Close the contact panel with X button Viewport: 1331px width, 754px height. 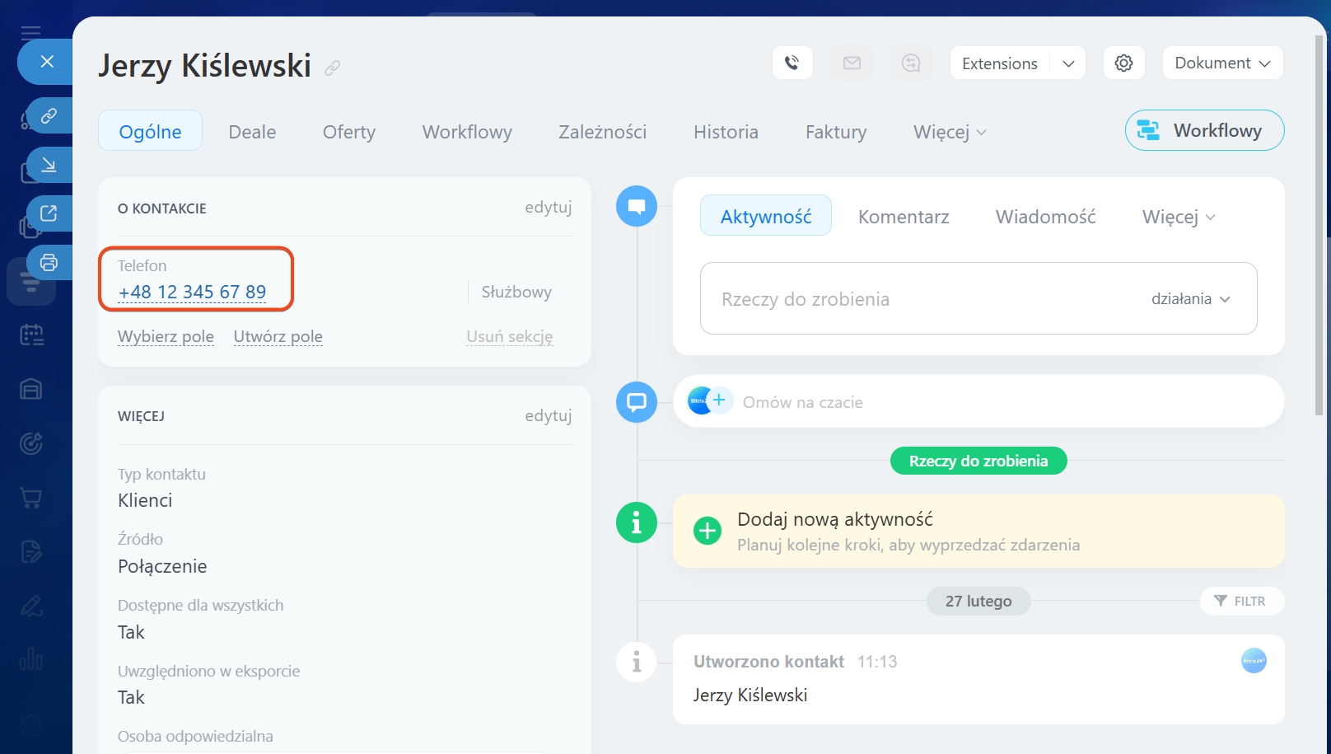pos(47,62)
